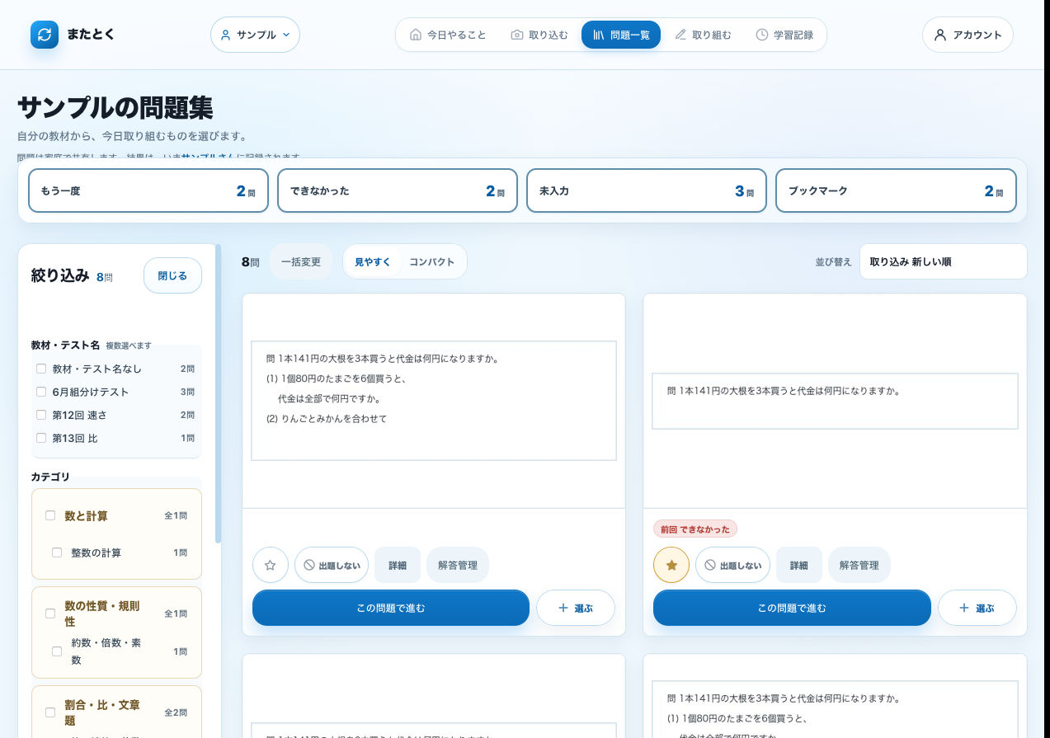Open 解答管理 on the first card
The width and height of the screenshot is (1050, 738).
click(x=458, y=565)
